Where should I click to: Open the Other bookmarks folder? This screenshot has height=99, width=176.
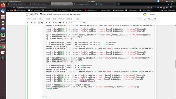coord(168,10)
